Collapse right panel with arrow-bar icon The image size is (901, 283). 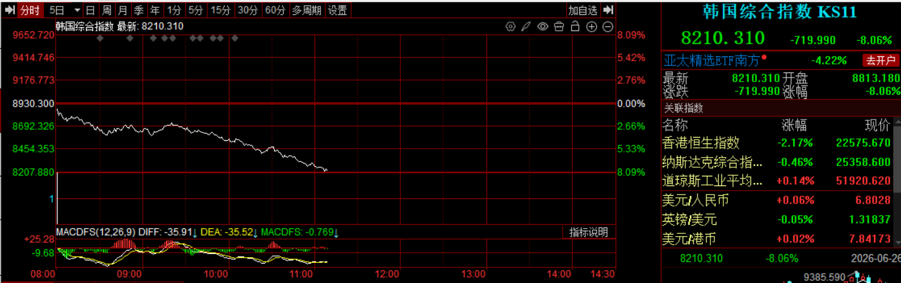[608, 10]
